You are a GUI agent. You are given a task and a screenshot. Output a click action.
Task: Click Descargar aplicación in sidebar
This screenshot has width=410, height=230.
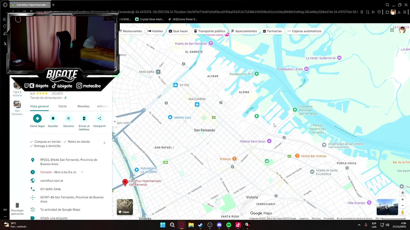point(17,209)
